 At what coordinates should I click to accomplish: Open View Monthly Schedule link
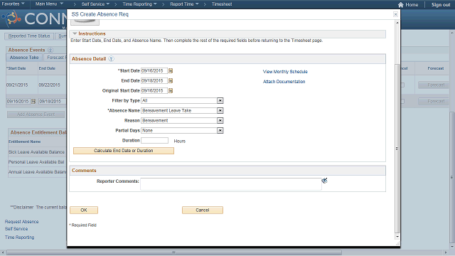click(285, 72)
